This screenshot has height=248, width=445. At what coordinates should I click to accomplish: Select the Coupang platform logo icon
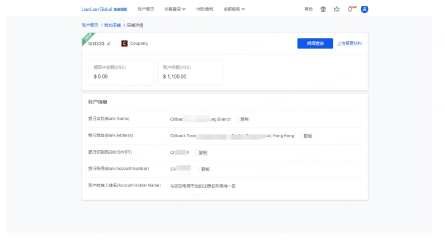(124, 44)
